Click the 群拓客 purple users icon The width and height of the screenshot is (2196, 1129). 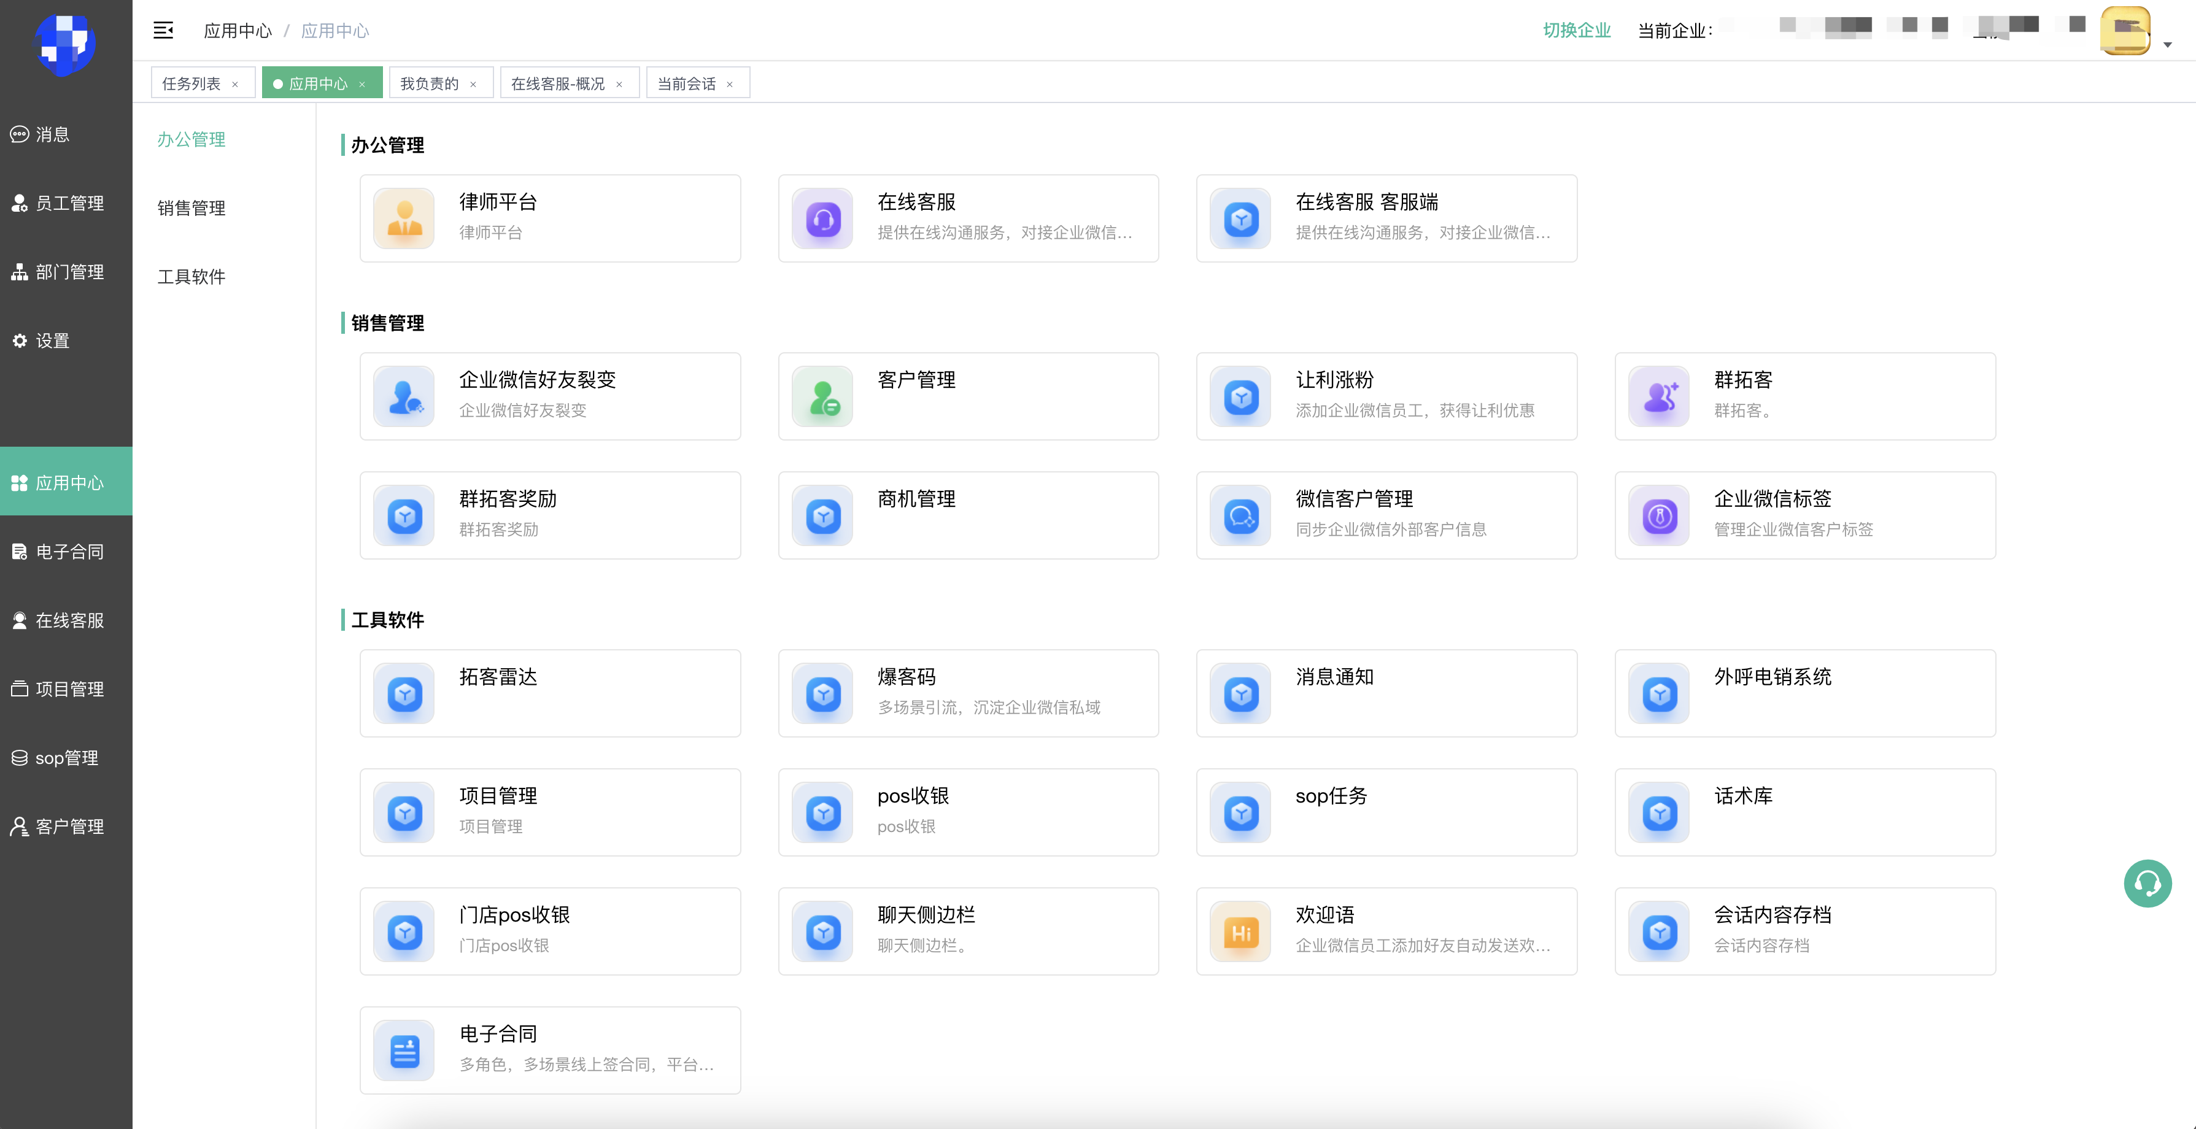[x=1659, y=397]
